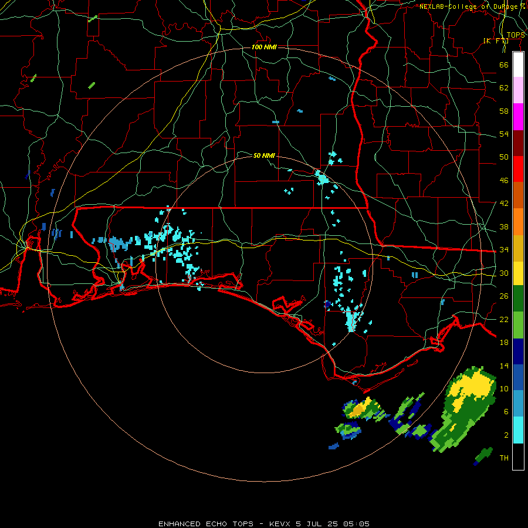
Task: Click the dark green legend swatch
Action: 518,299
